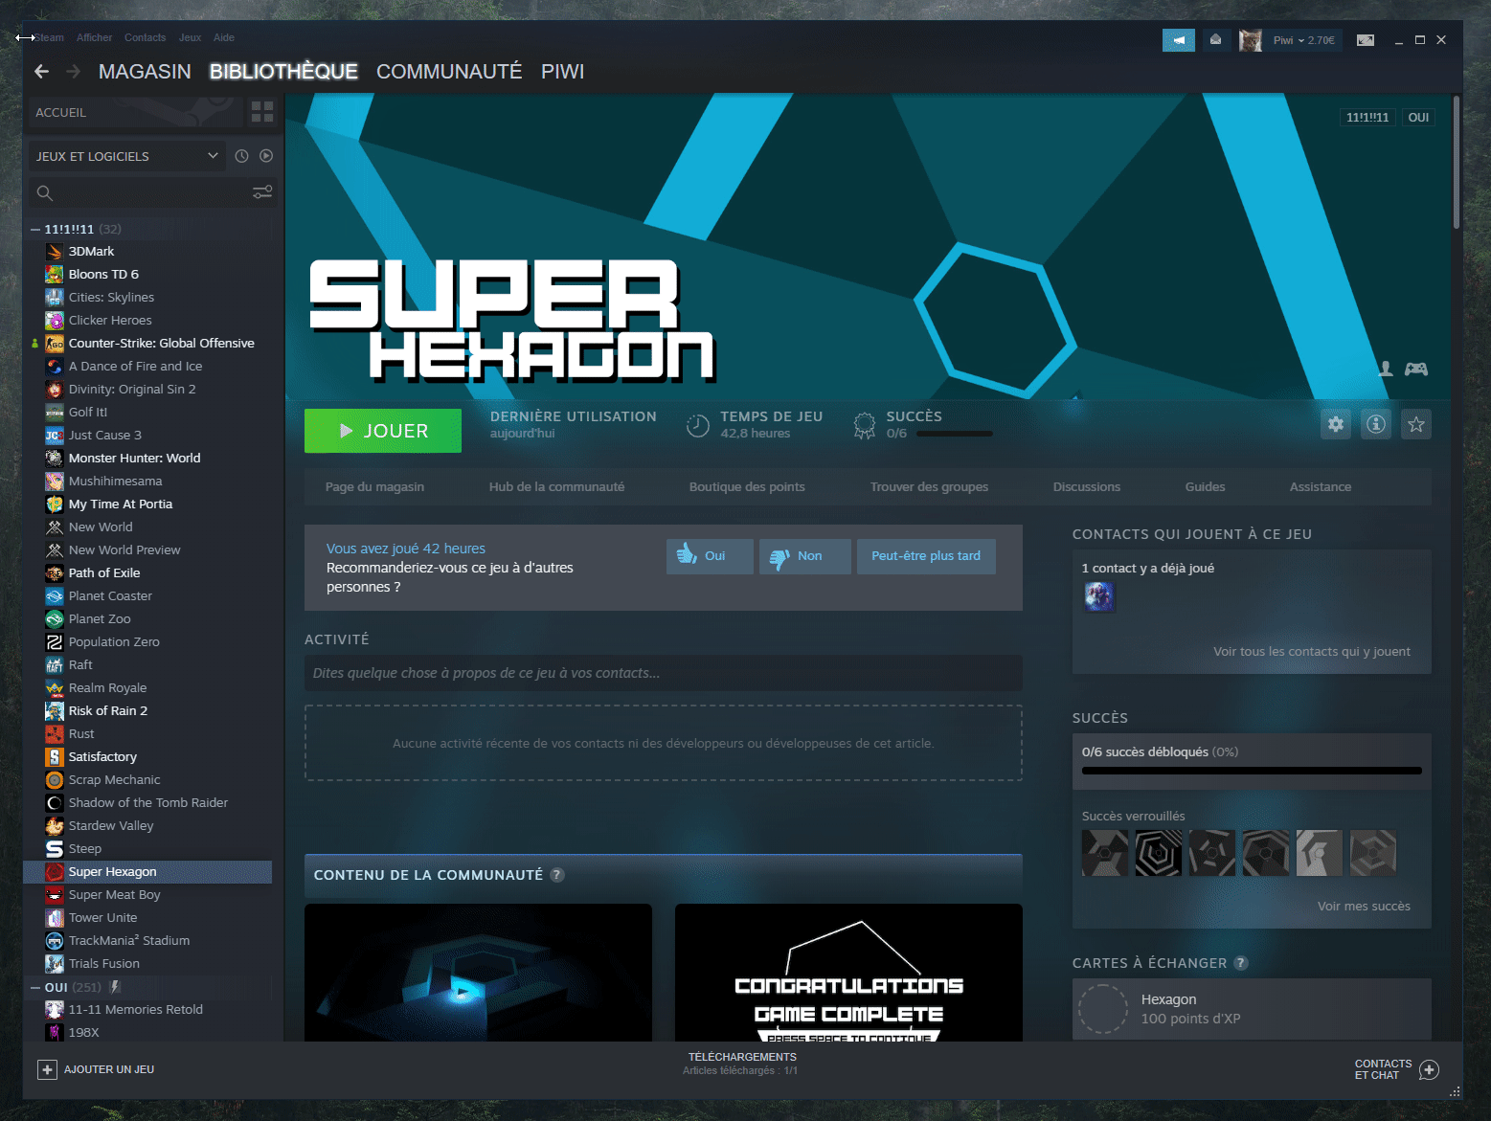Click the activity message input field
This screenshot has width=1491, height=1121.
click(664, 673)
